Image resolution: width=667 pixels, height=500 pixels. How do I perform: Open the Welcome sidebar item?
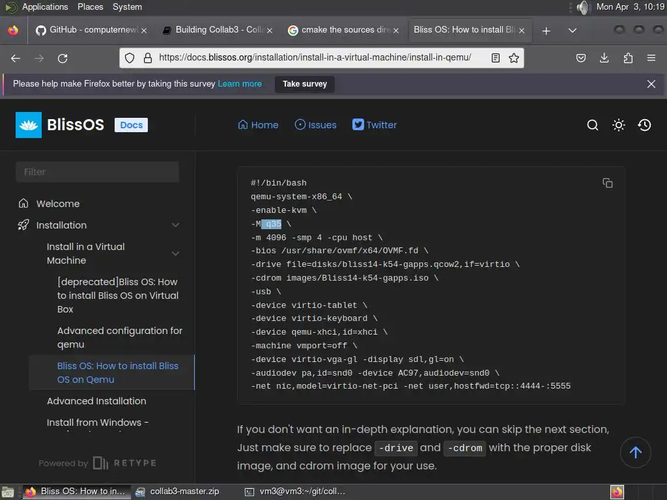coord(58,204)
